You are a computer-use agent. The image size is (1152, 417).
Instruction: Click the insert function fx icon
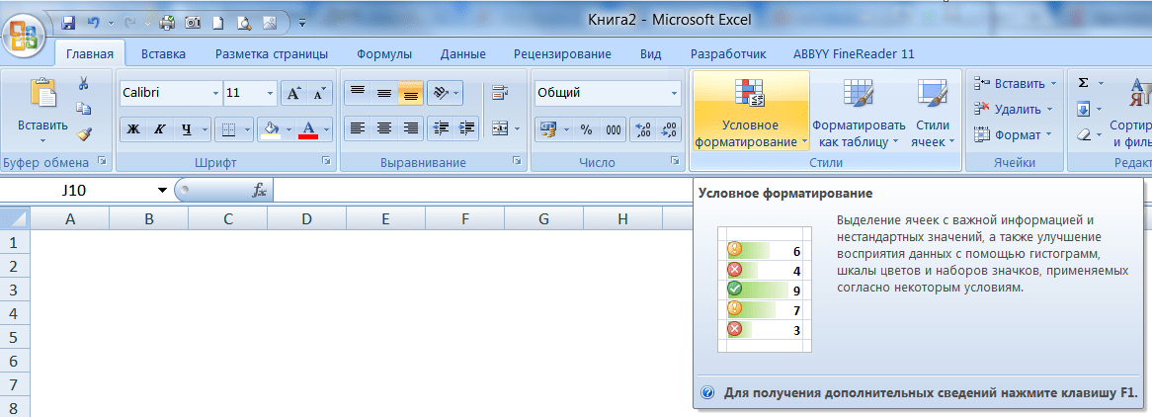[259, 191]
